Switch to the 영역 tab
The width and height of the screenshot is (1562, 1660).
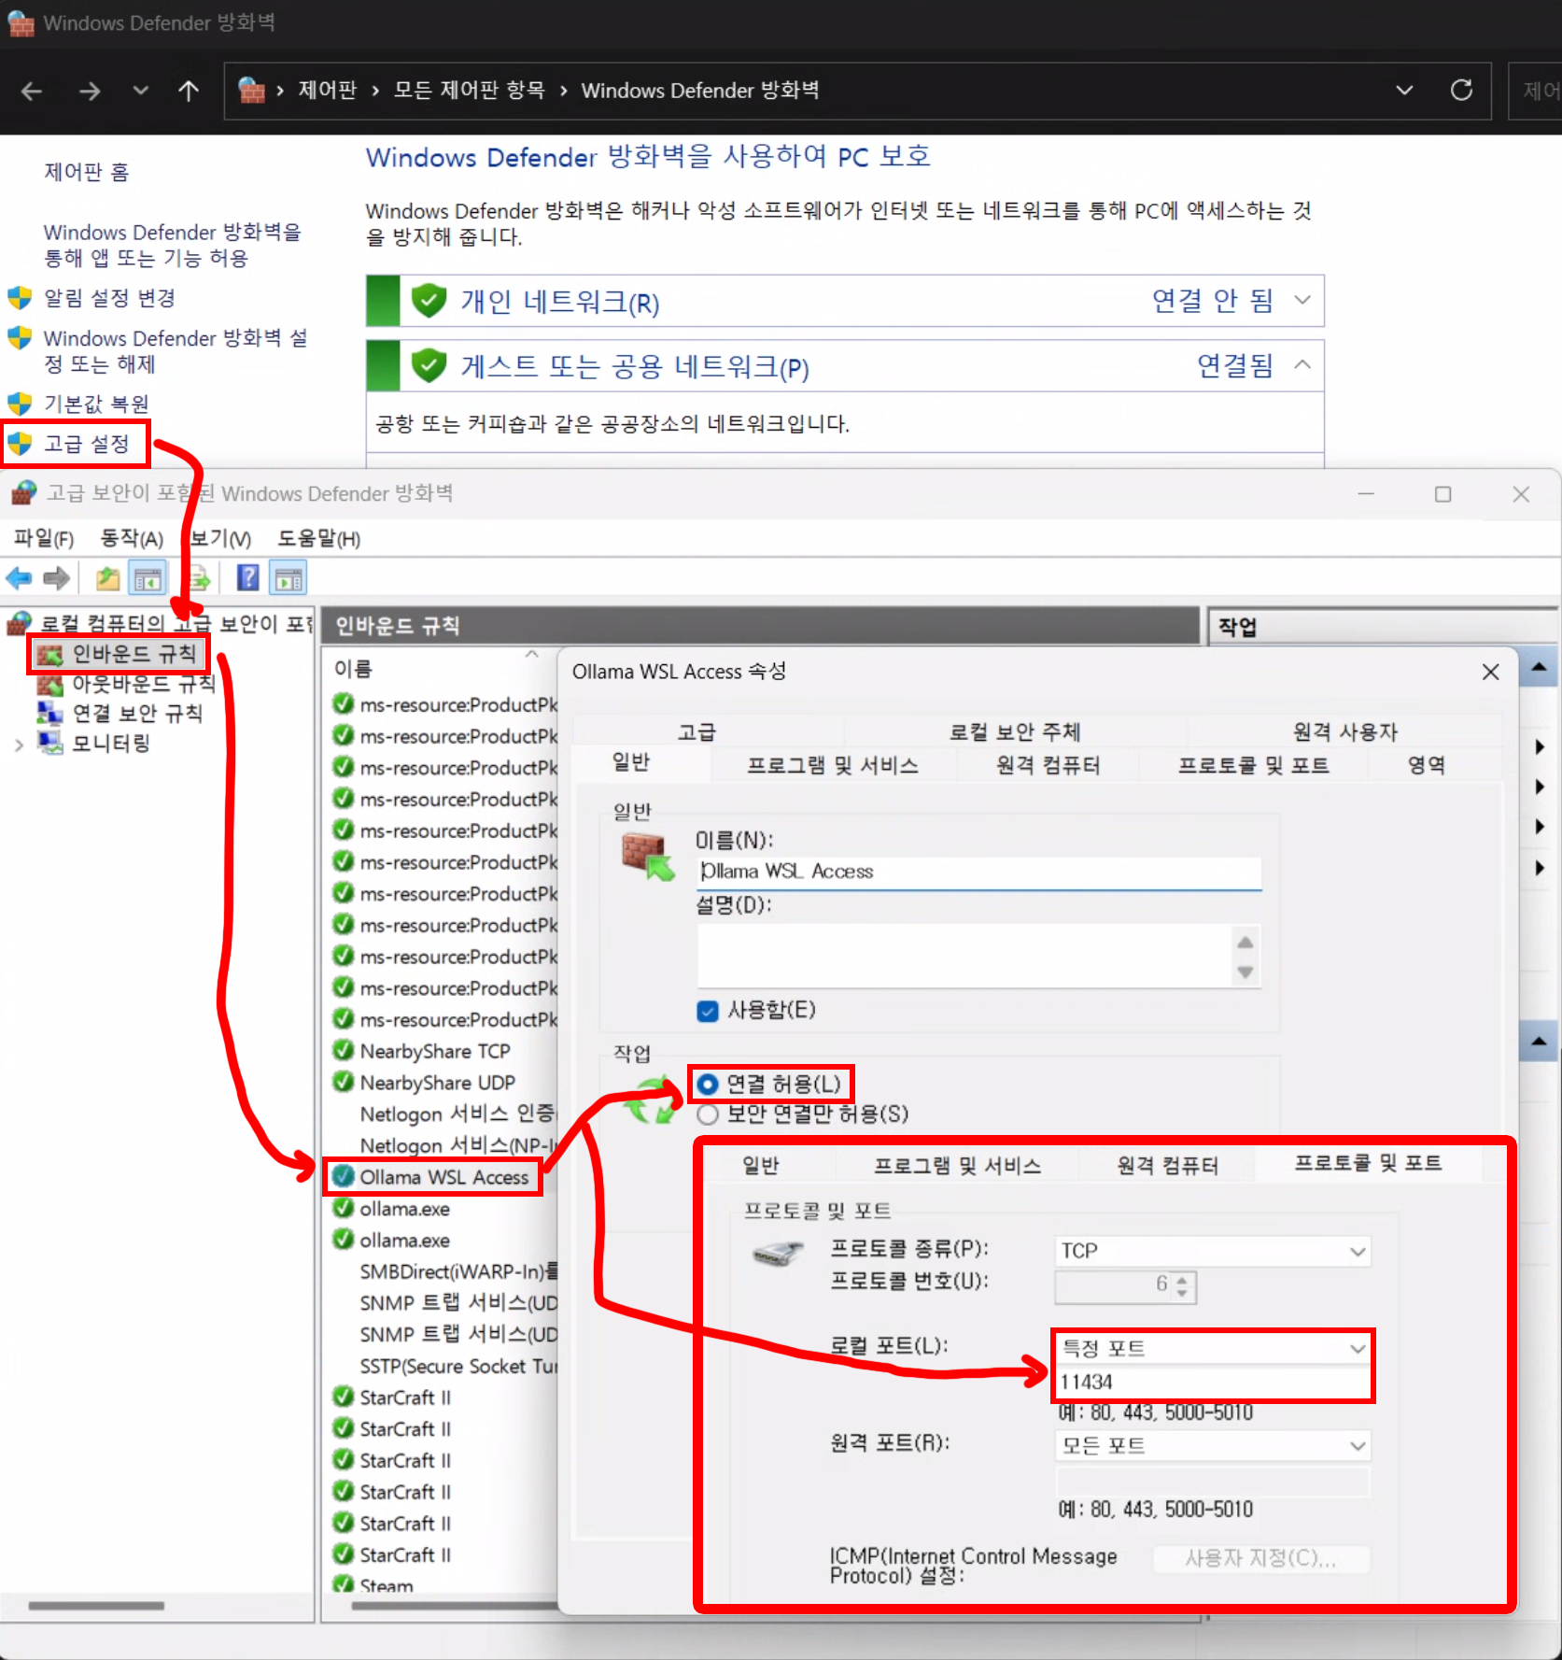click(x=1427, y=766)
